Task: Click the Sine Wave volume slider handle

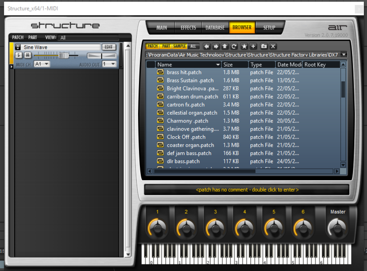Action: (x=63, y=55)
